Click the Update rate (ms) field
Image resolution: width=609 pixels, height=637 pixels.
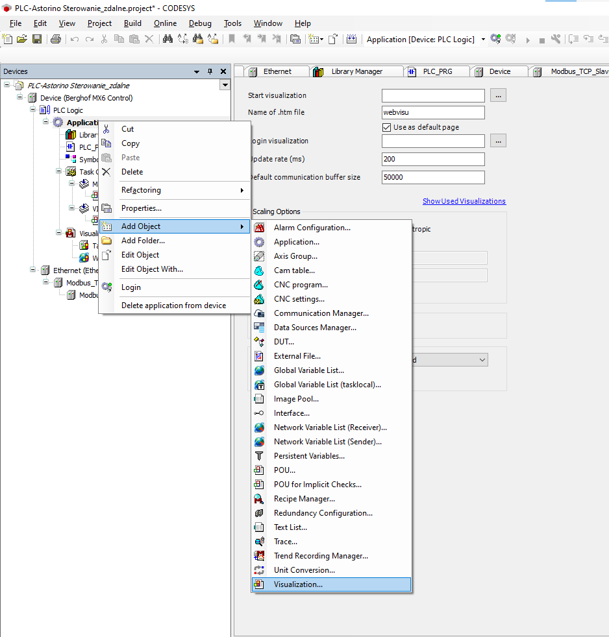coord(433,160)
